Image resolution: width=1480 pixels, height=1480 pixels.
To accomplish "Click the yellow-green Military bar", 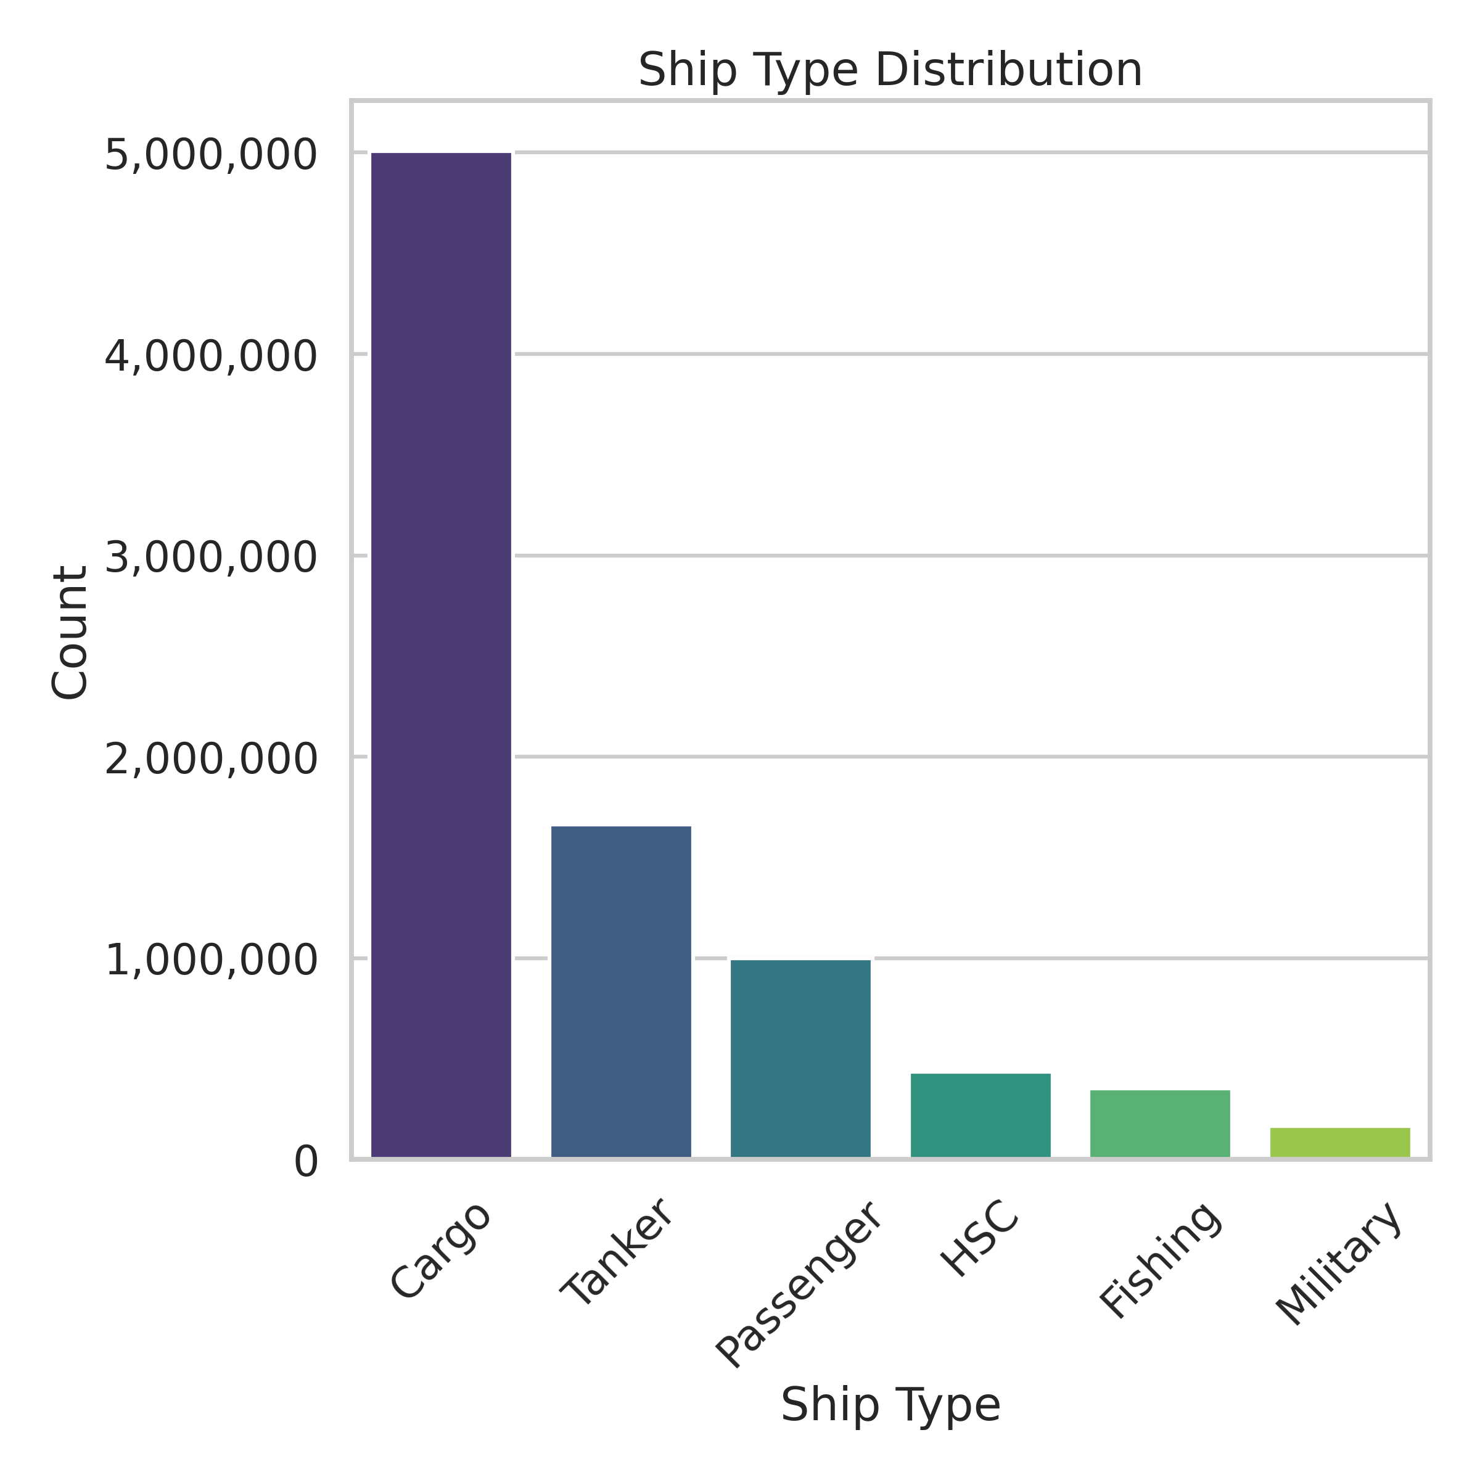I will [1340, 1142].
